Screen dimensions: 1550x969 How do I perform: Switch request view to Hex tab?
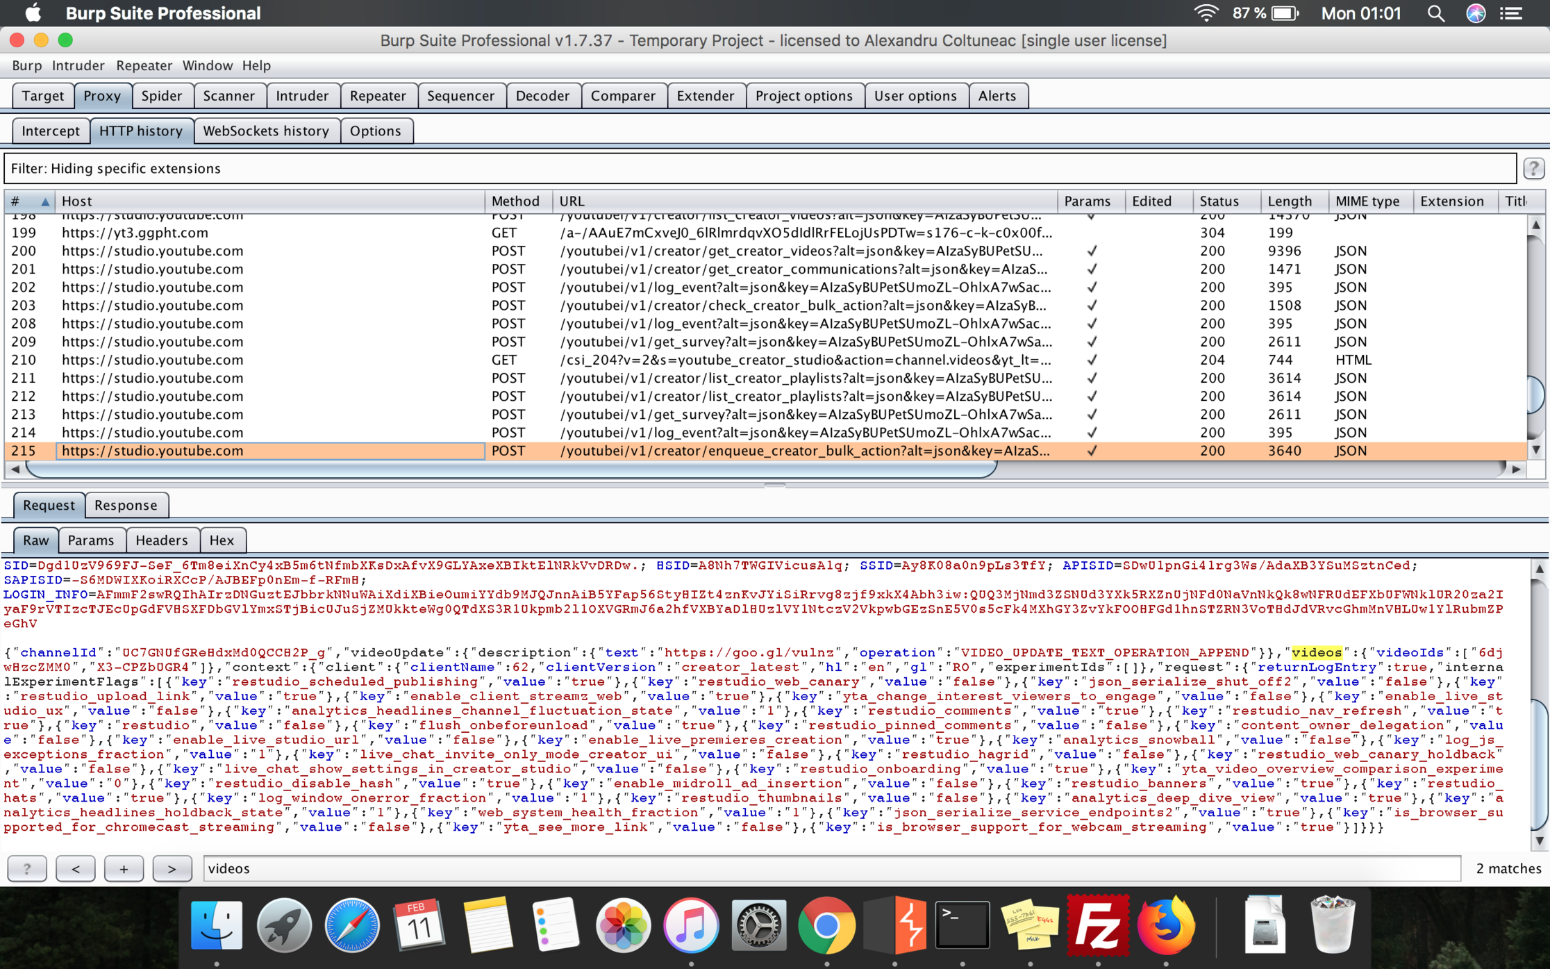222,540
